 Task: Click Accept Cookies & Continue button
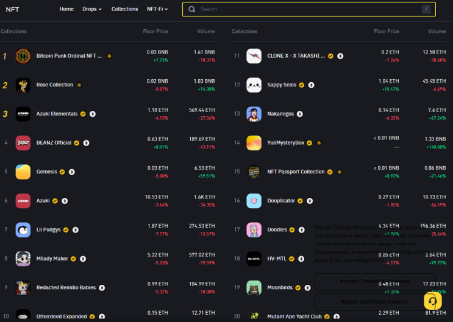[x=375, y=281]
